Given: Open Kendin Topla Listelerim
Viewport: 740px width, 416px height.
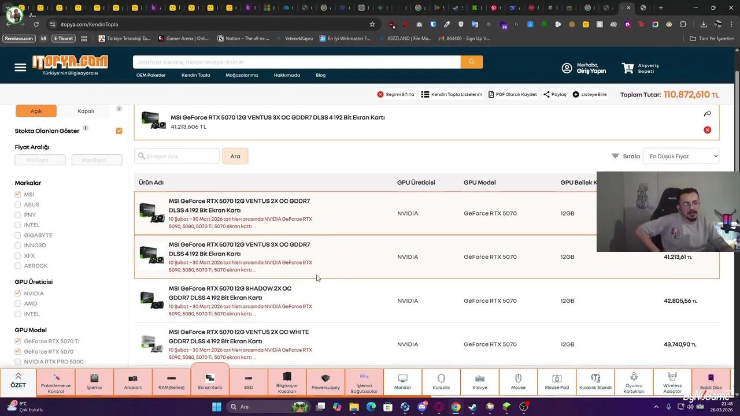Looking at the screenshot, I should [x=452, y=94].
